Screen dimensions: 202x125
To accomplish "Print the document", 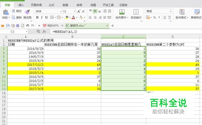I will [x=18, y=26].
